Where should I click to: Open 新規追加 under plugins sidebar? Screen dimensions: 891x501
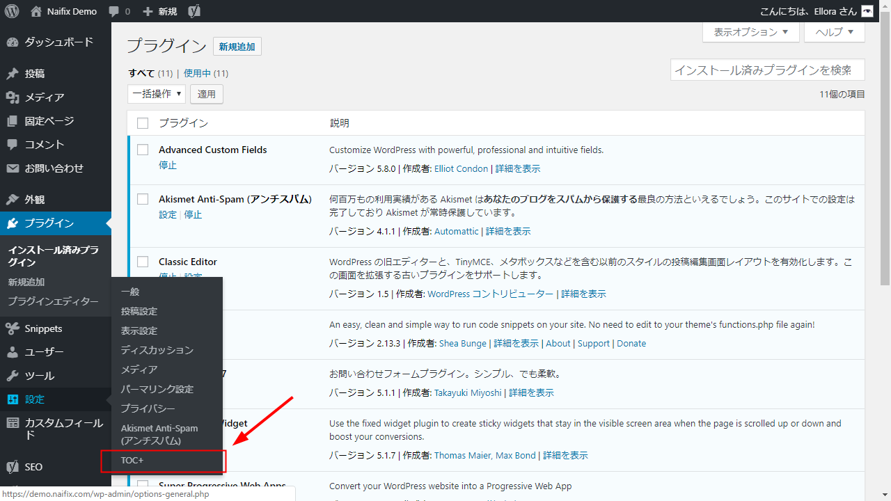click(x=26, y=282)
